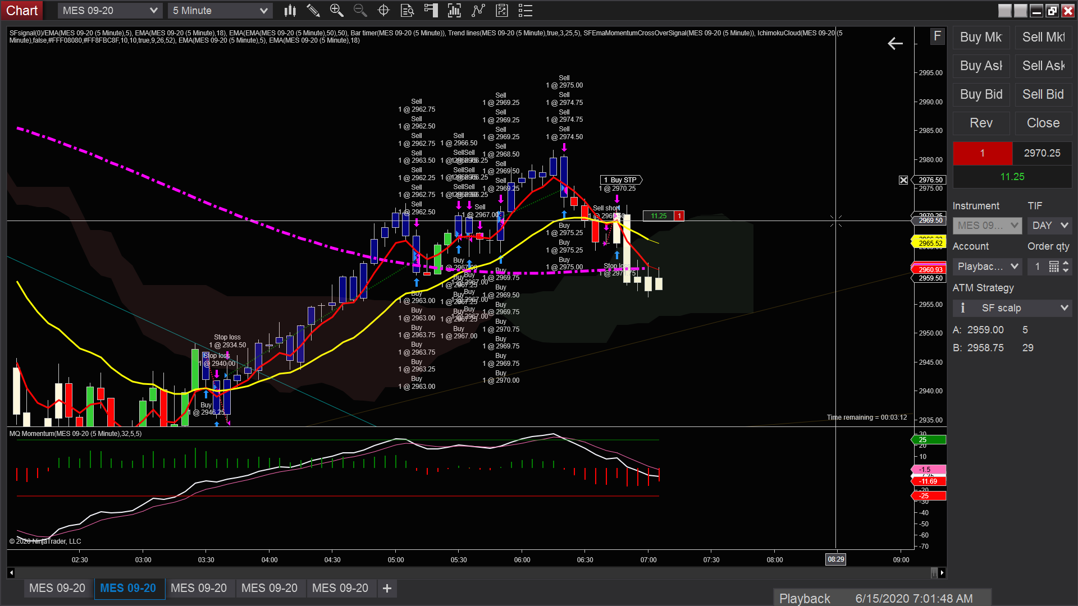Image resolution: width=1078 pixels, height=606 pixels.
Task: Click the zoom in magnifier
Action: (336, 11)
